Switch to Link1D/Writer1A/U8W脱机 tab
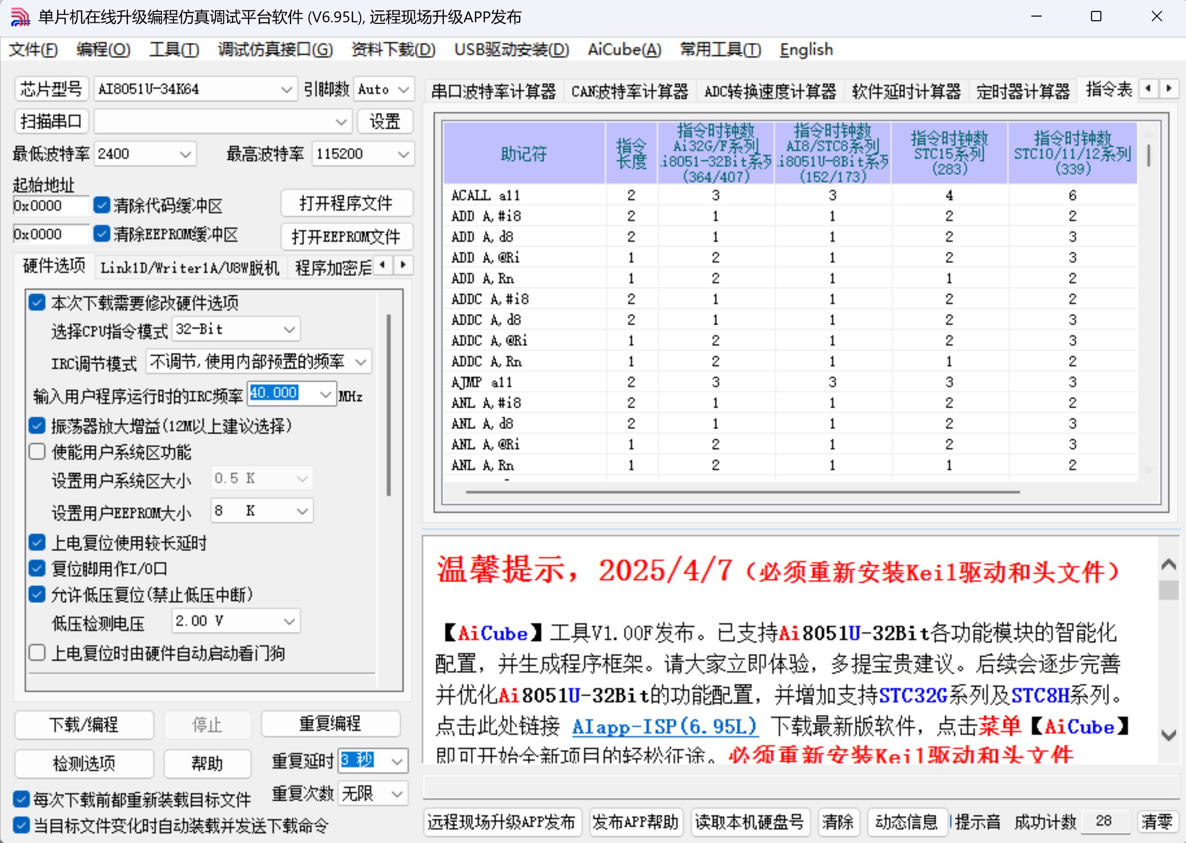 pos(189,267)
